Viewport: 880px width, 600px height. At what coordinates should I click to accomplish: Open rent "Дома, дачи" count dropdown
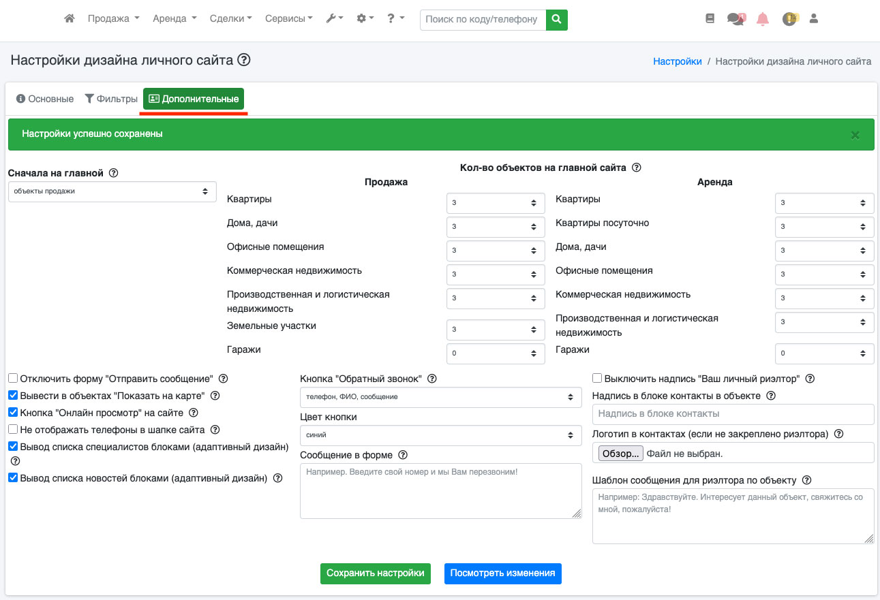[x=825, y=251]
